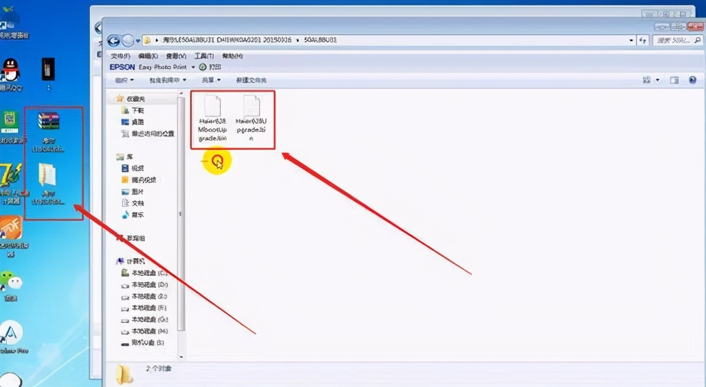Image resolution: width=706 pixels, height=387 pixels.
Task: Select 计算机 Computer in the navigation pane
Action: coord(131,261)
